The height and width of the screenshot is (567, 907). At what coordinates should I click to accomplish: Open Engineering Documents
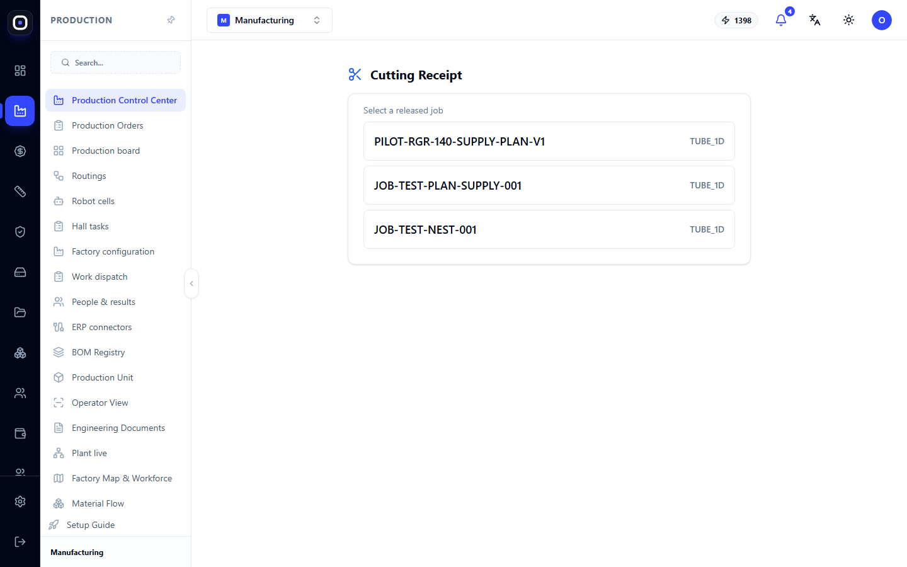pos(115,428)
